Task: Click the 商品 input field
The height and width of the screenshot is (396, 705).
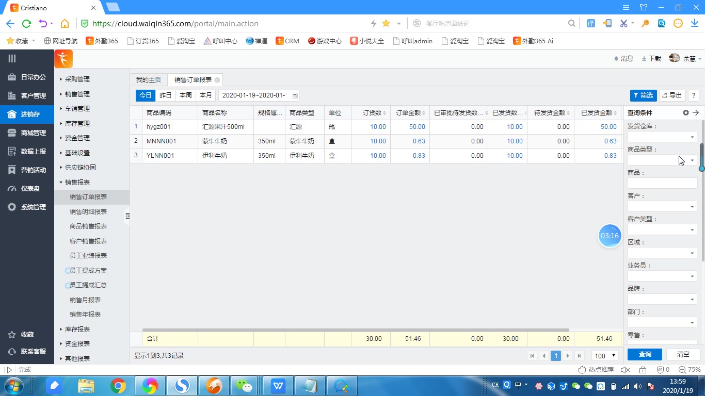Action: (x=662, y=183)
